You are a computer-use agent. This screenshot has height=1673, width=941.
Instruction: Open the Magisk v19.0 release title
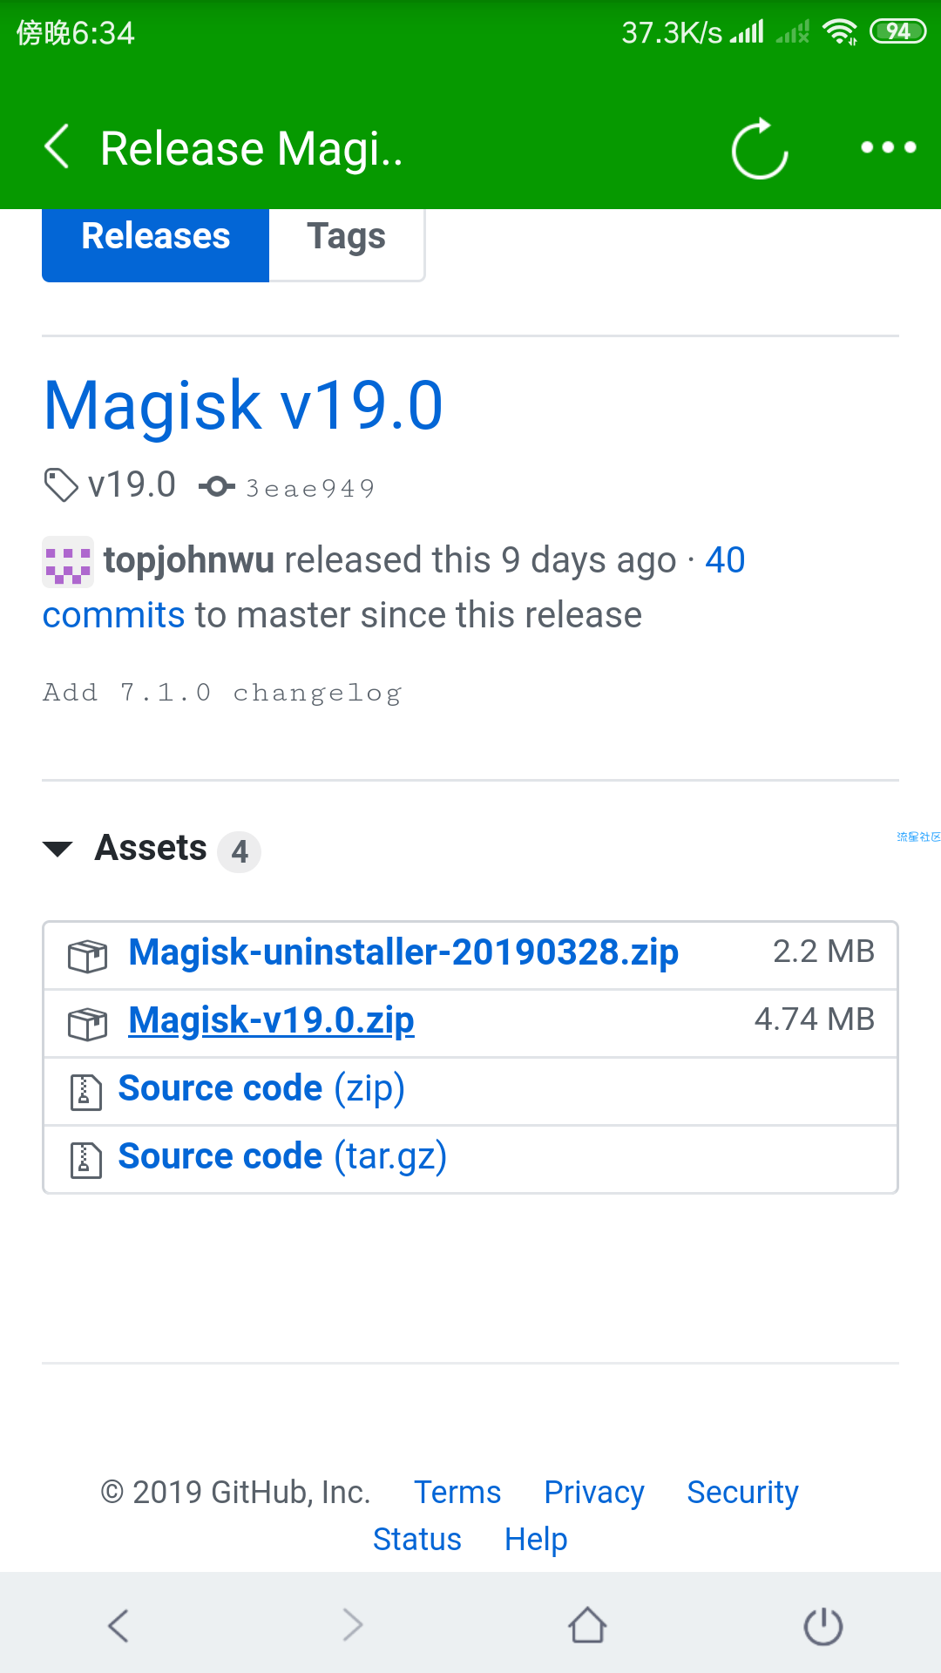pos(244,406)
